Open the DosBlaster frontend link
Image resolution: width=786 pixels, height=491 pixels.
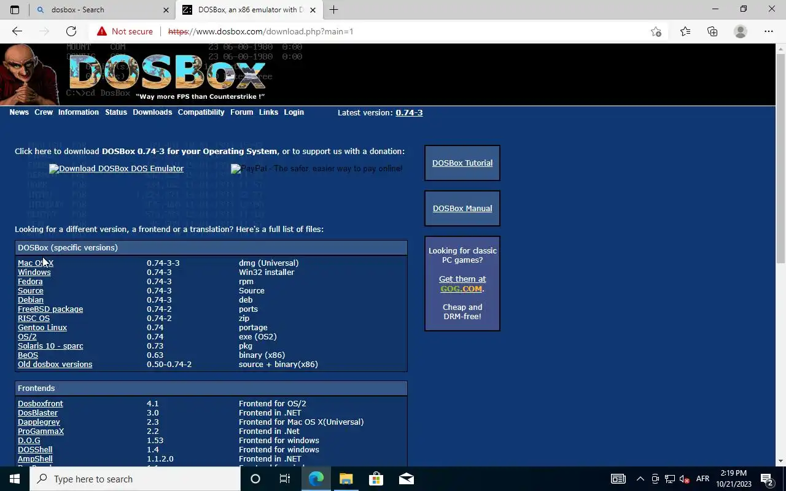tap(37, 413)
